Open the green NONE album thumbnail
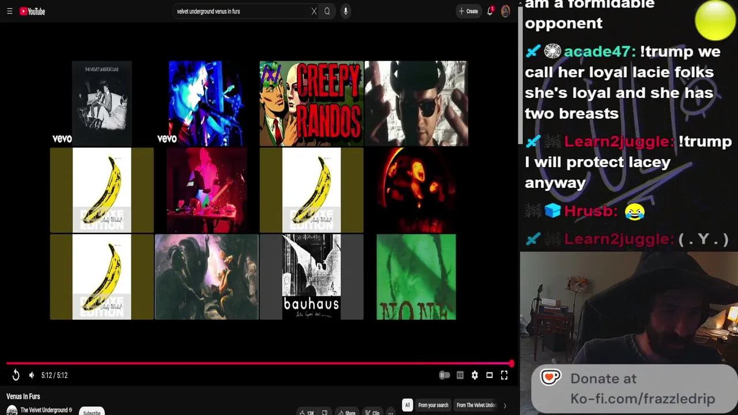The width and height of the screenshot is (738, 415). 416,277
